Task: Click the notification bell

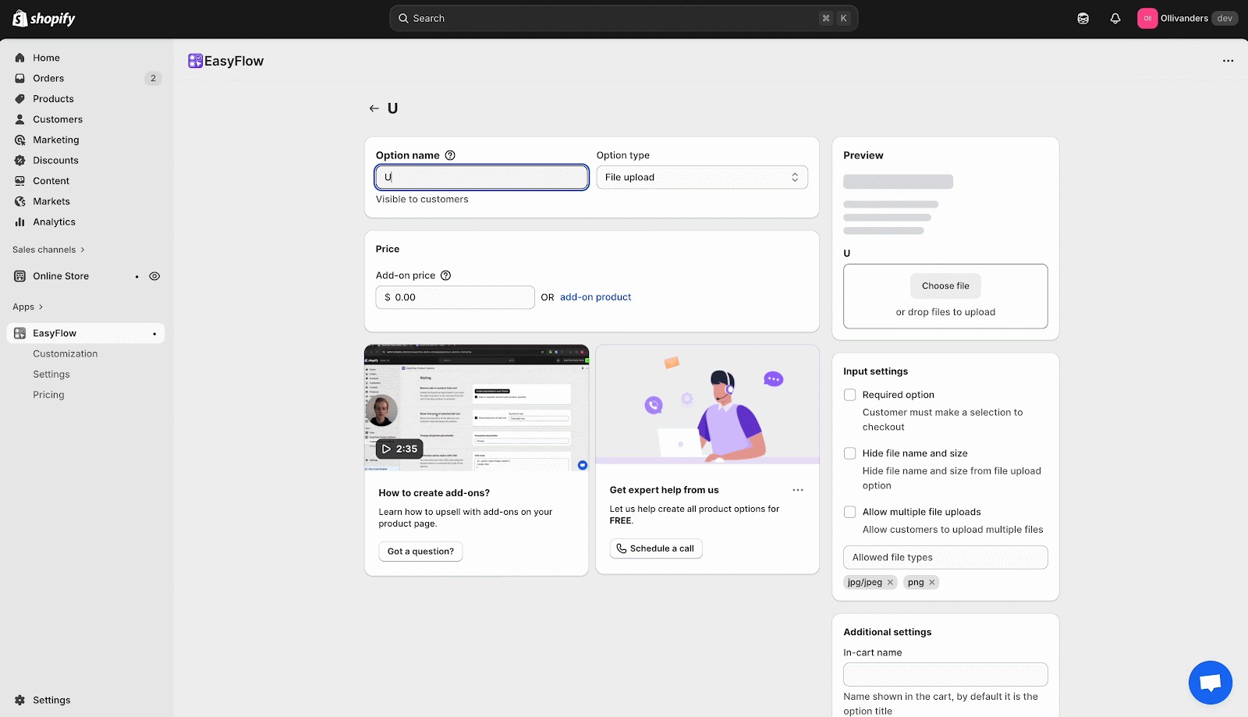Action: 1115,18
